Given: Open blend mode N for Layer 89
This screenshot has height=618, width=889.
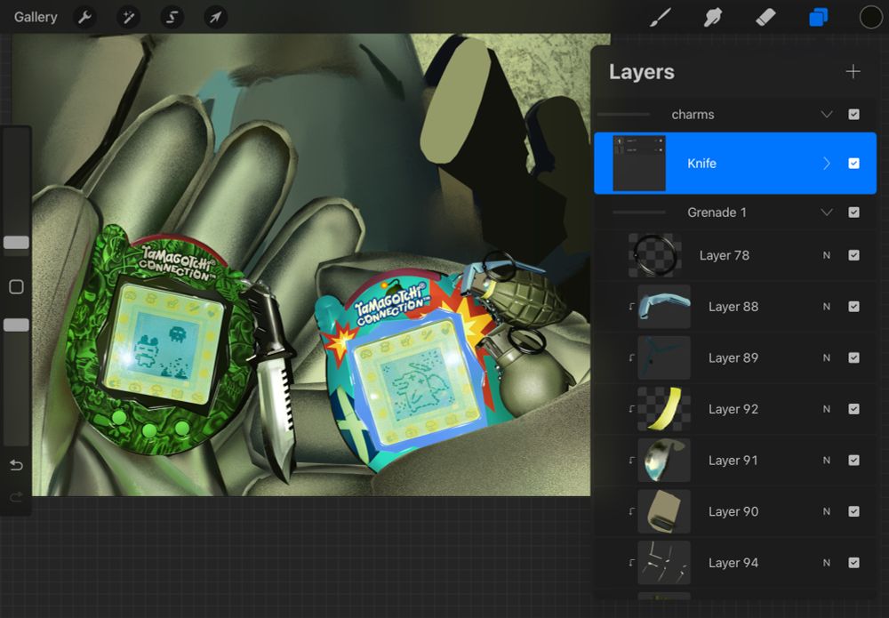Looking at the screenshot, I should [x=827, y=357].
